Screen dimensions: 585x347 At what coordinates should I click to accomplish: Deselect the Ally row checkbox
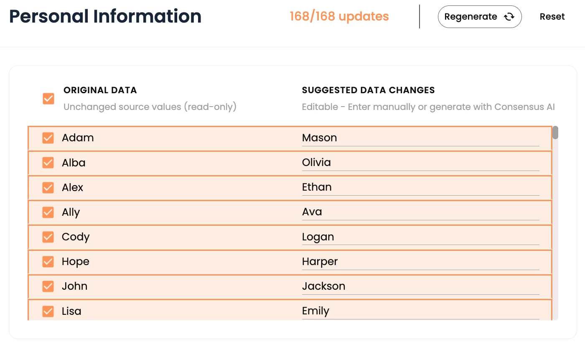click(x=48, y=212)
